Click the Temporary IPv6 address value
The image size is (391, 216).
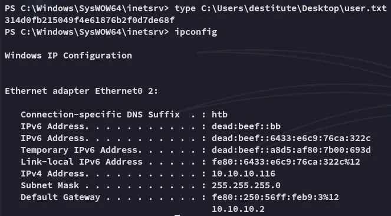pyautogui.click(x=291, y=150)
